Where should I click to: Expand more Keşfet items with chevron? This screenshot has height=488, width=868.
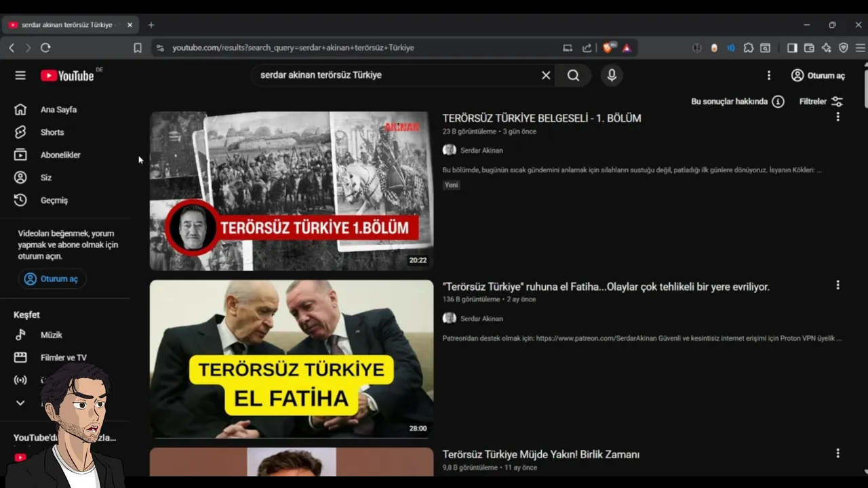click(20, 403)
